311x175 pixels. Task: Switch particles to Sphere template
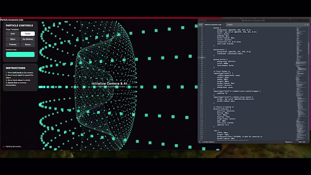(x=28, y=44)
